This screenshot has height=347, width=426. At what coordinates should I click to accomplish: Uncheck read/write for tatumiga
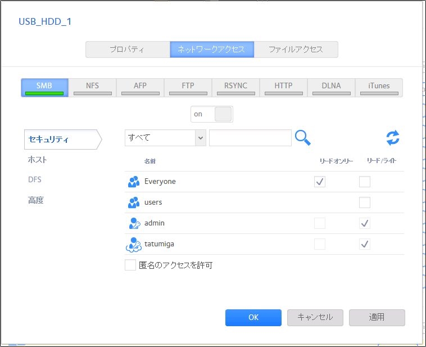(365, 244)
